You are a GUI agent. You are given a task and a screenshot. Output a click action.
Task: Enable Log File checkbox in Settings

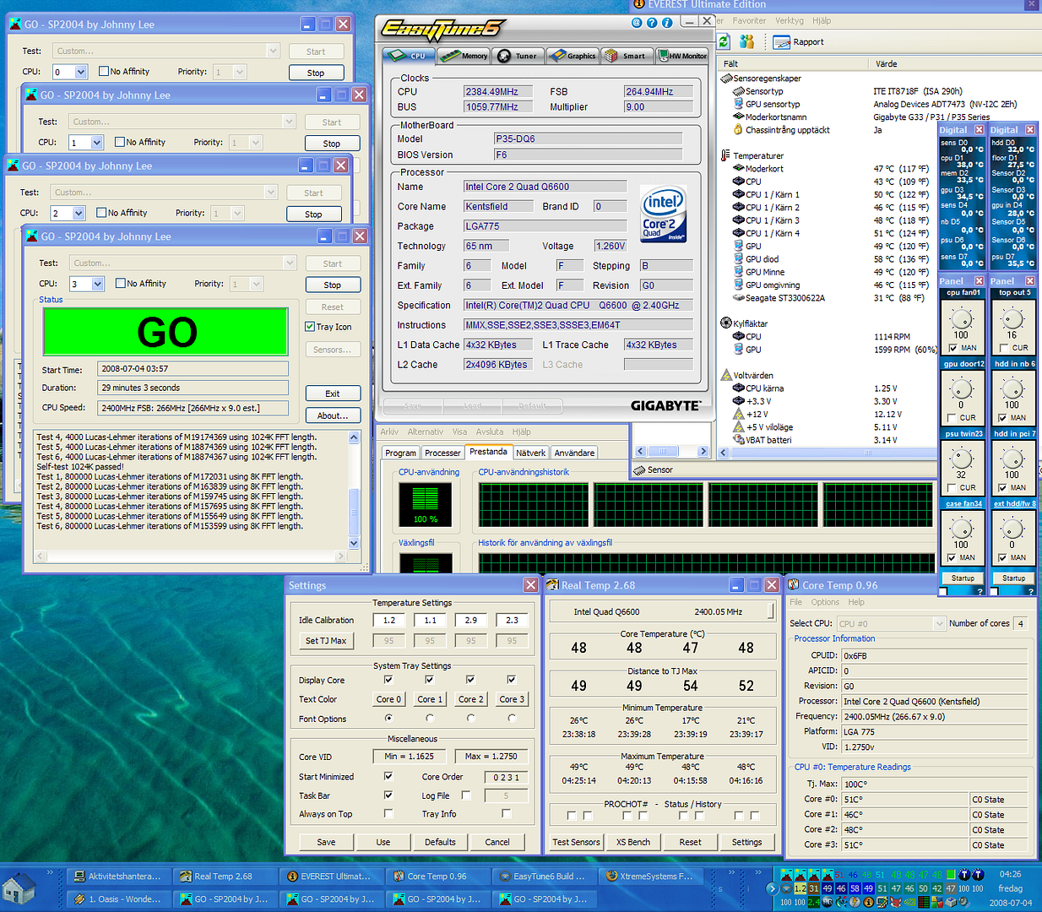coord(466,795)
